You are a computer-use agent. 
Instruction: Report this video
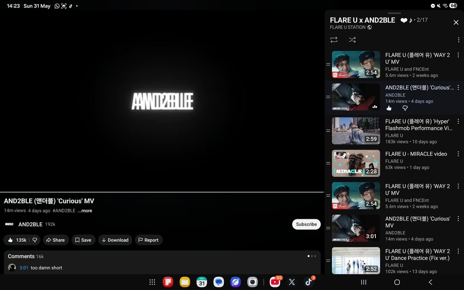(148, 240)
